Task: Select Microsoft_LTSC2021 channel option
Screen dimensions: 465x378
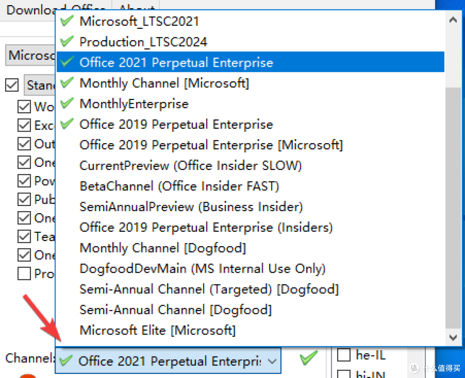Action: tap(250, 22)
